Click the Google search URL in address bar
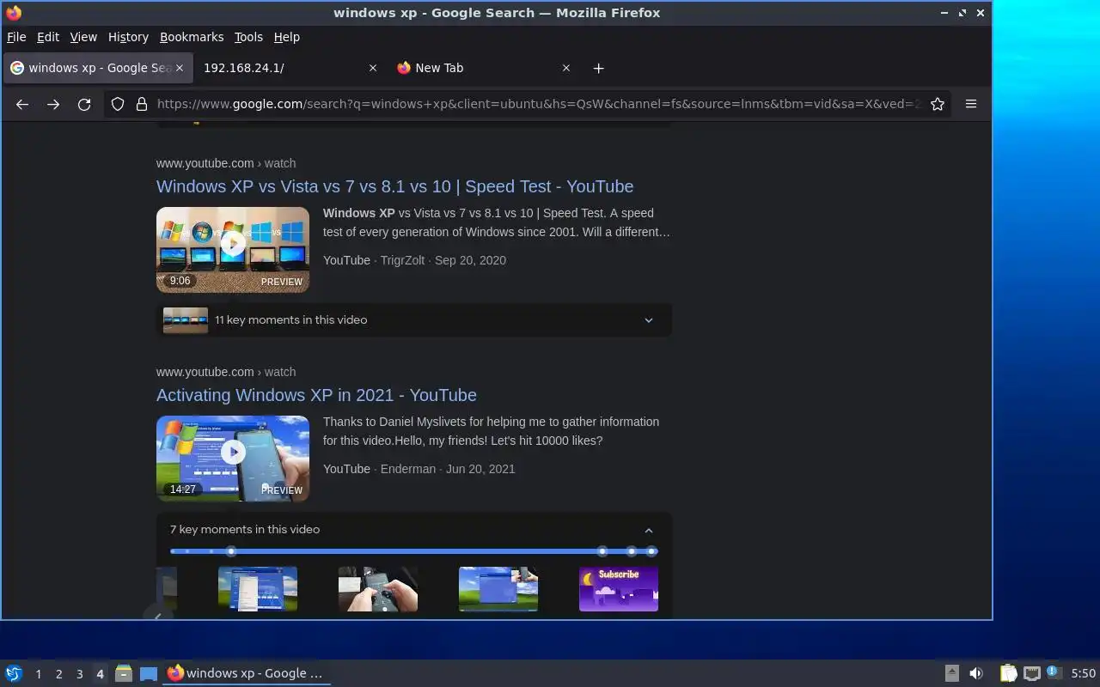This screenshot has width=1100, height=687. point(538,104)
